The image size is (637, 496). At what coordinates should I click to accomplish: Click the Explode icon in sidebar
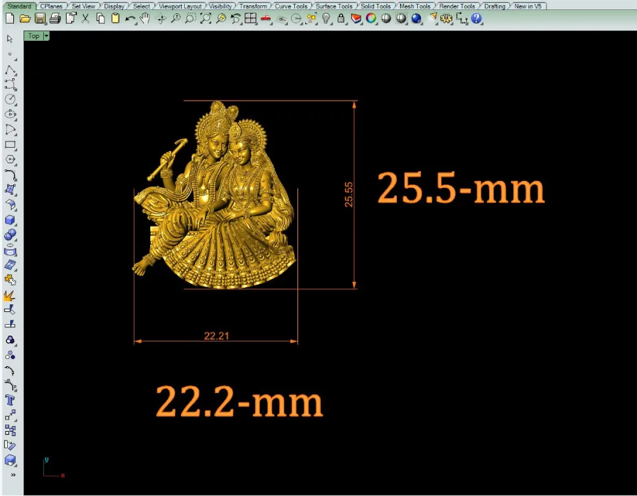click(10, 295)
